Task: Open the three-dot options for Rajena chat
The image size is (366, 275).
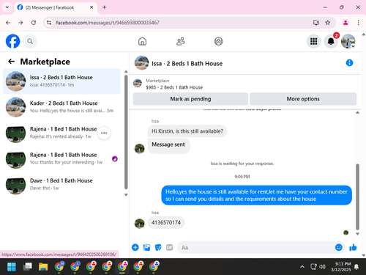Action: [104, 133]
